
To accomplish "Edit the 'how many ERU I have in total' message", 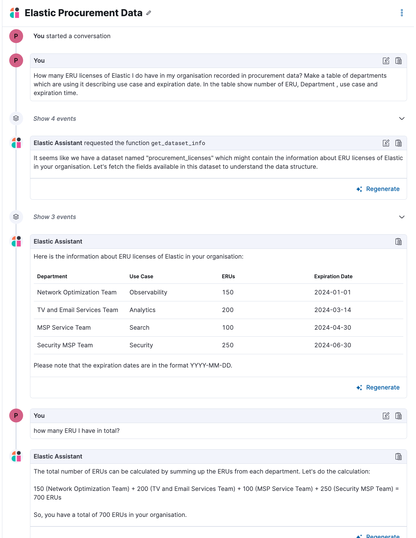I will 386,416.
